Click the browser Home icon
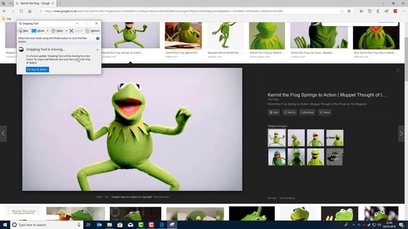The width and height of the screenshot is (408, 229). [30, 11]
